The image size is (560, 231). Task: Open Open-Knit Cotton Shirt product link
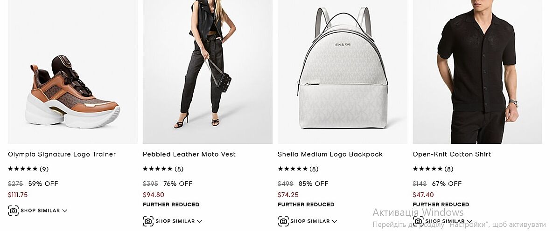click(452, 154)
